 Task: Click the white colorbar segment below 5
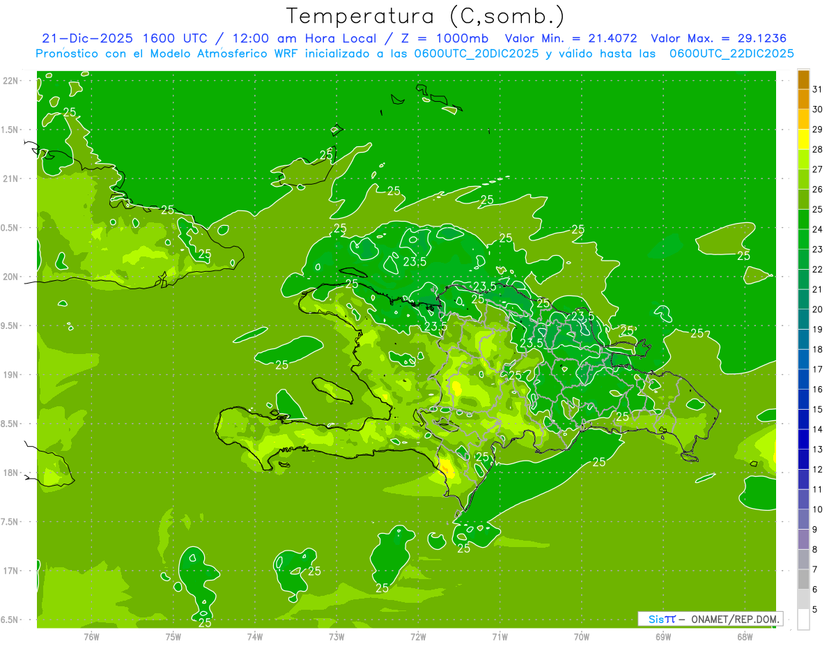click(803, 619)
